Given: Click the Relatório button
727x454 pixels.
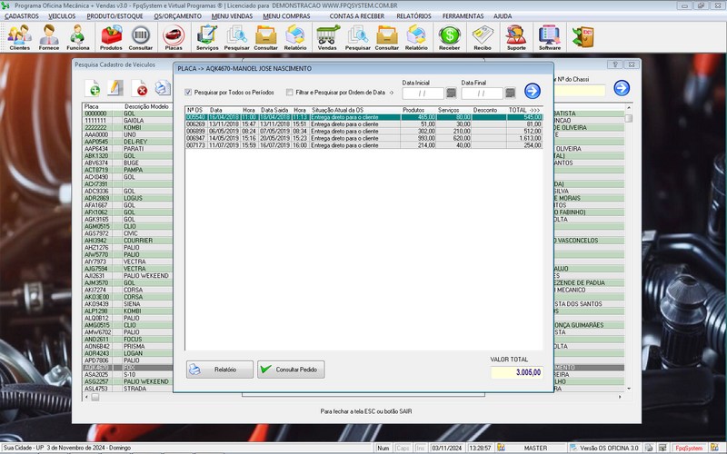Looking at the screenshot, I should [219, 370].
